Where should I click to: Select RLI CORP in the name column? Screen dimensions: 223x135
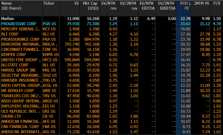[x=10, y=34]
